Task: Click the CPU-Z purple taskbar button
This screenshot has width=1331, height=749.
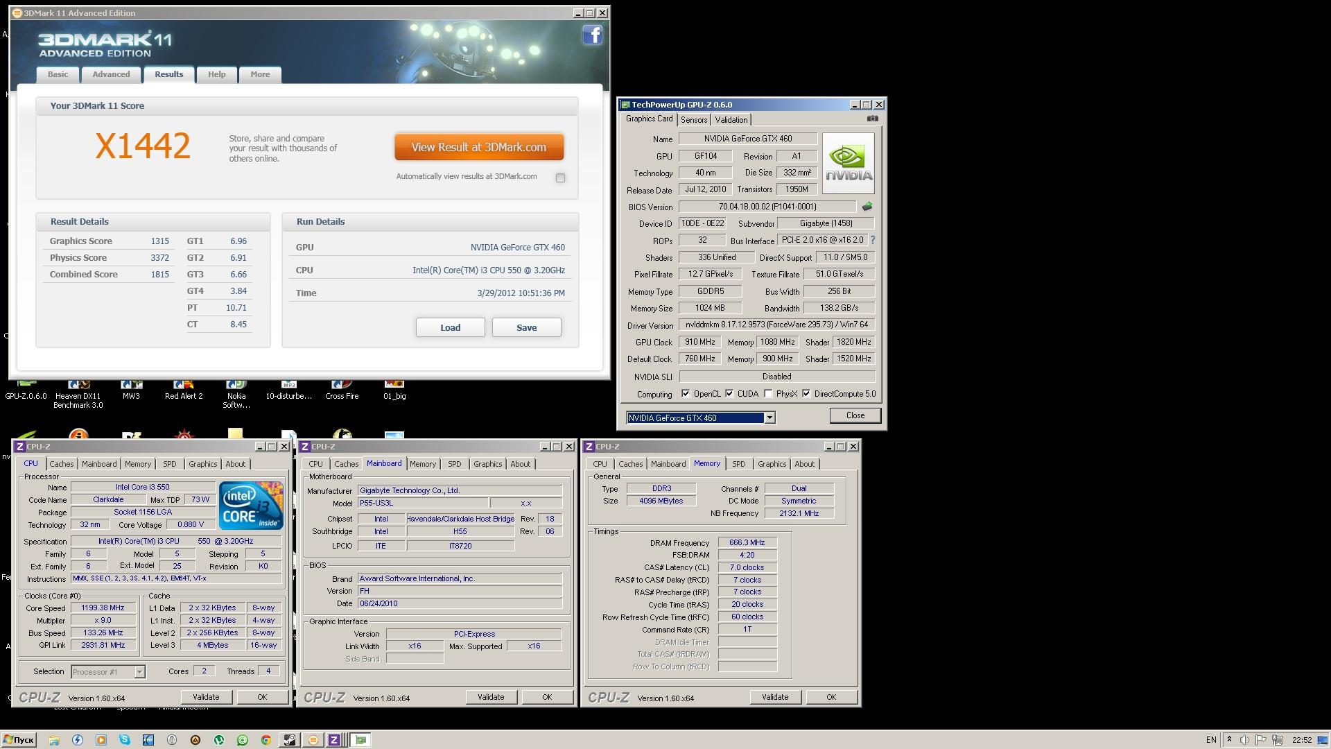Action: tap(333, 740)
